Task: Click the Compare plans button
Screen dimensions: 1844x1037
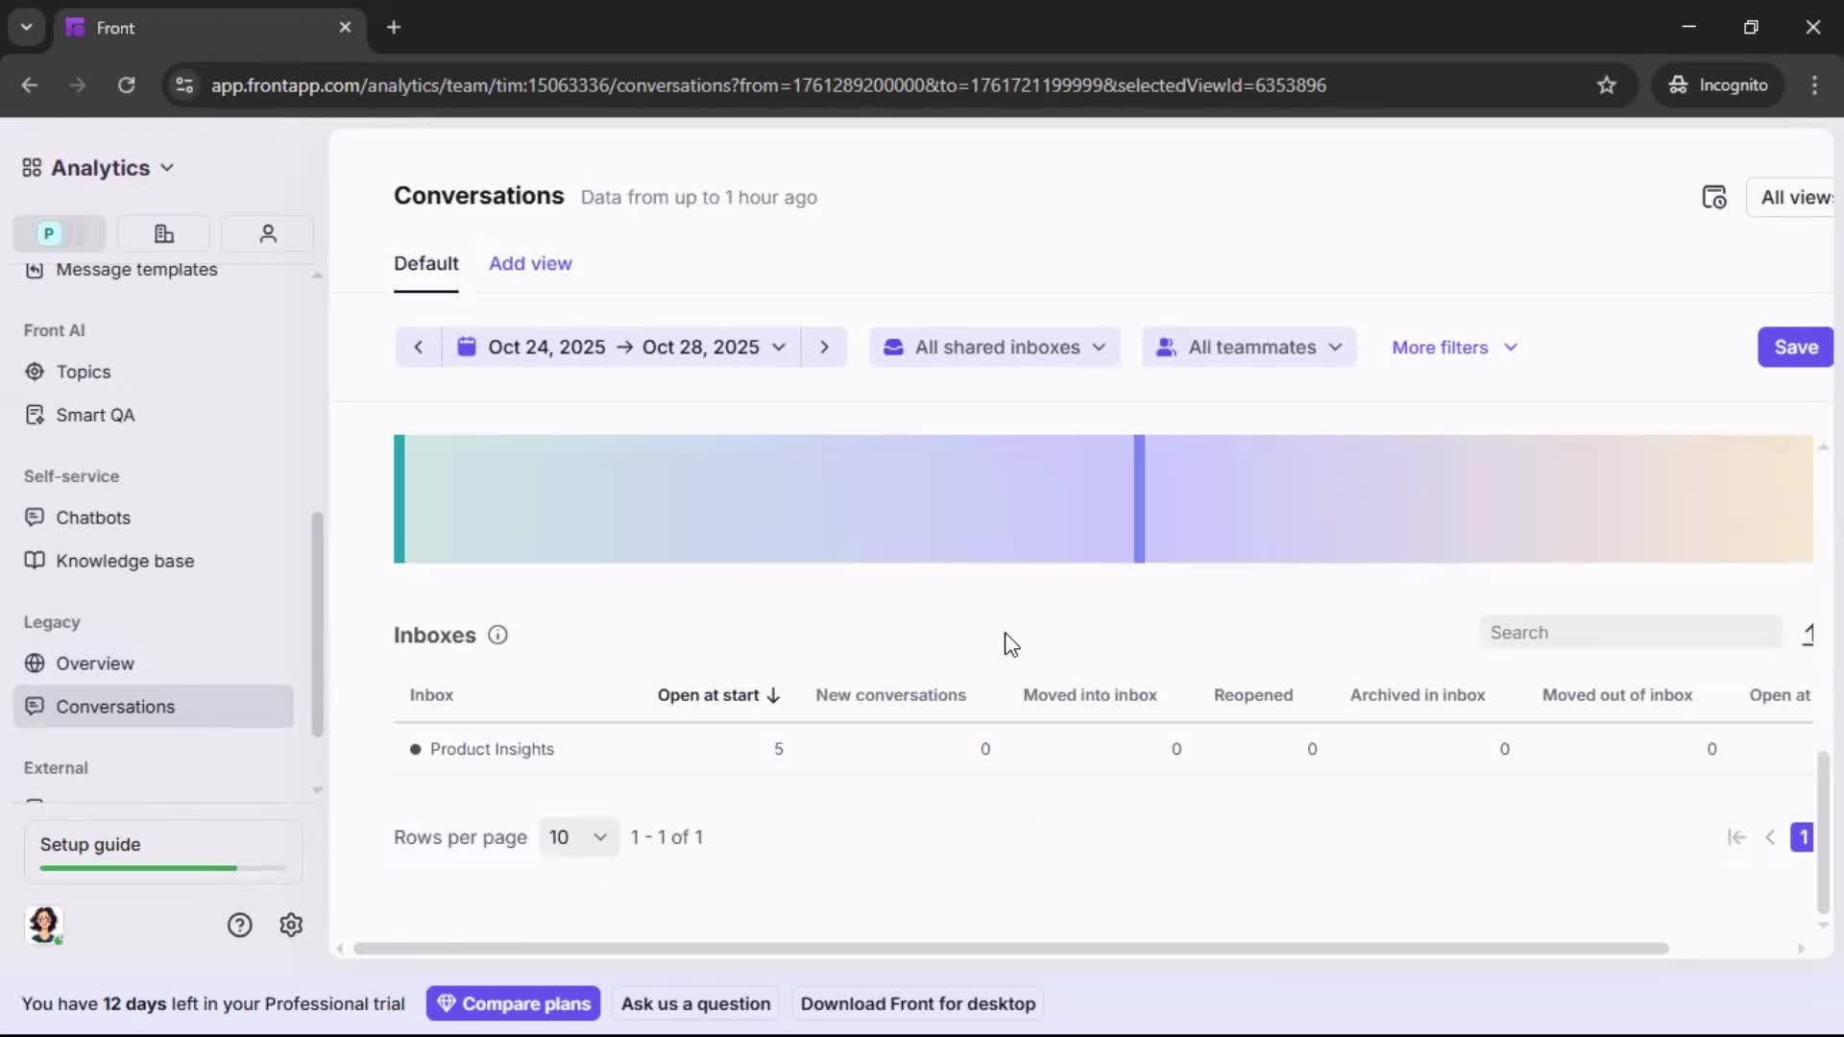Action: coord(514,1002)
